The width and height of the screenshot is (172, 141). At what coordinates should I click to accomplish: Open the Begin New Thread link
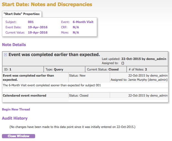point(16,109)
